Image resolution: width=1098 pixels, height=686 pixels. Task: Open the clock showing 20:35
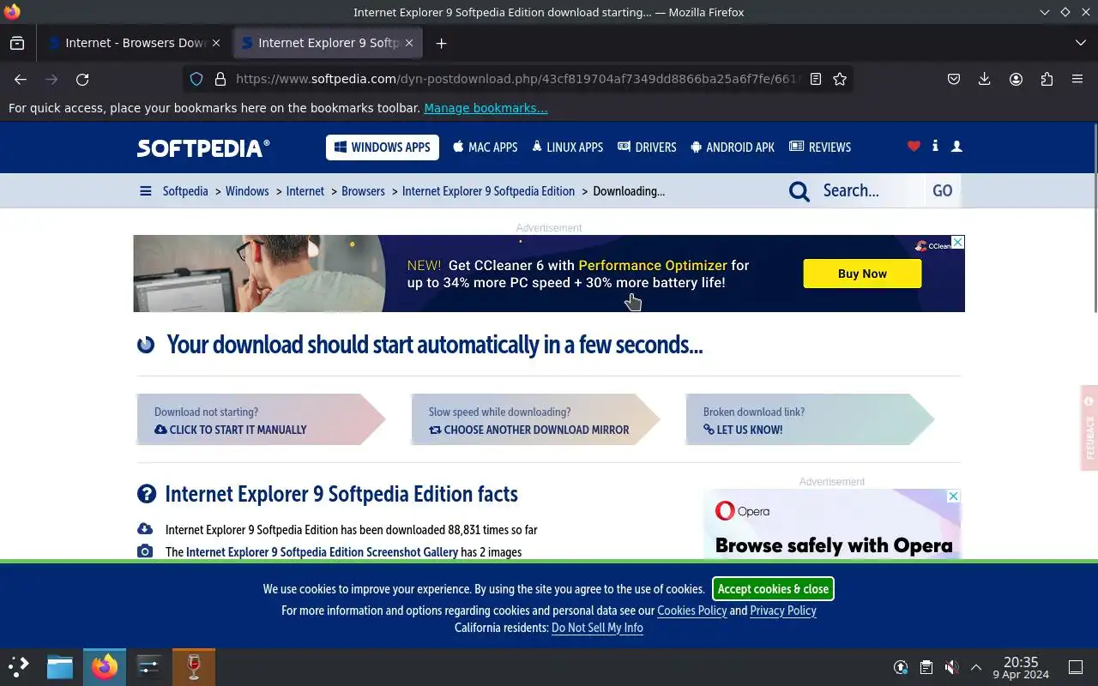point(1021,667)
